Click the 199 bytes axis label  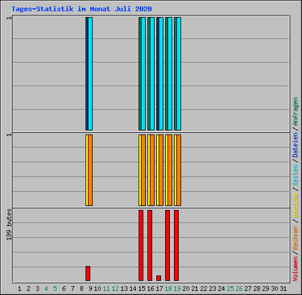pos(9,225)
